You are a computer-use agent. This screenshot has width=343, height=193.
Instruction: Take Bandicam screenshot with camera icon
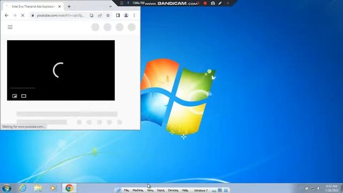point(213,3)
